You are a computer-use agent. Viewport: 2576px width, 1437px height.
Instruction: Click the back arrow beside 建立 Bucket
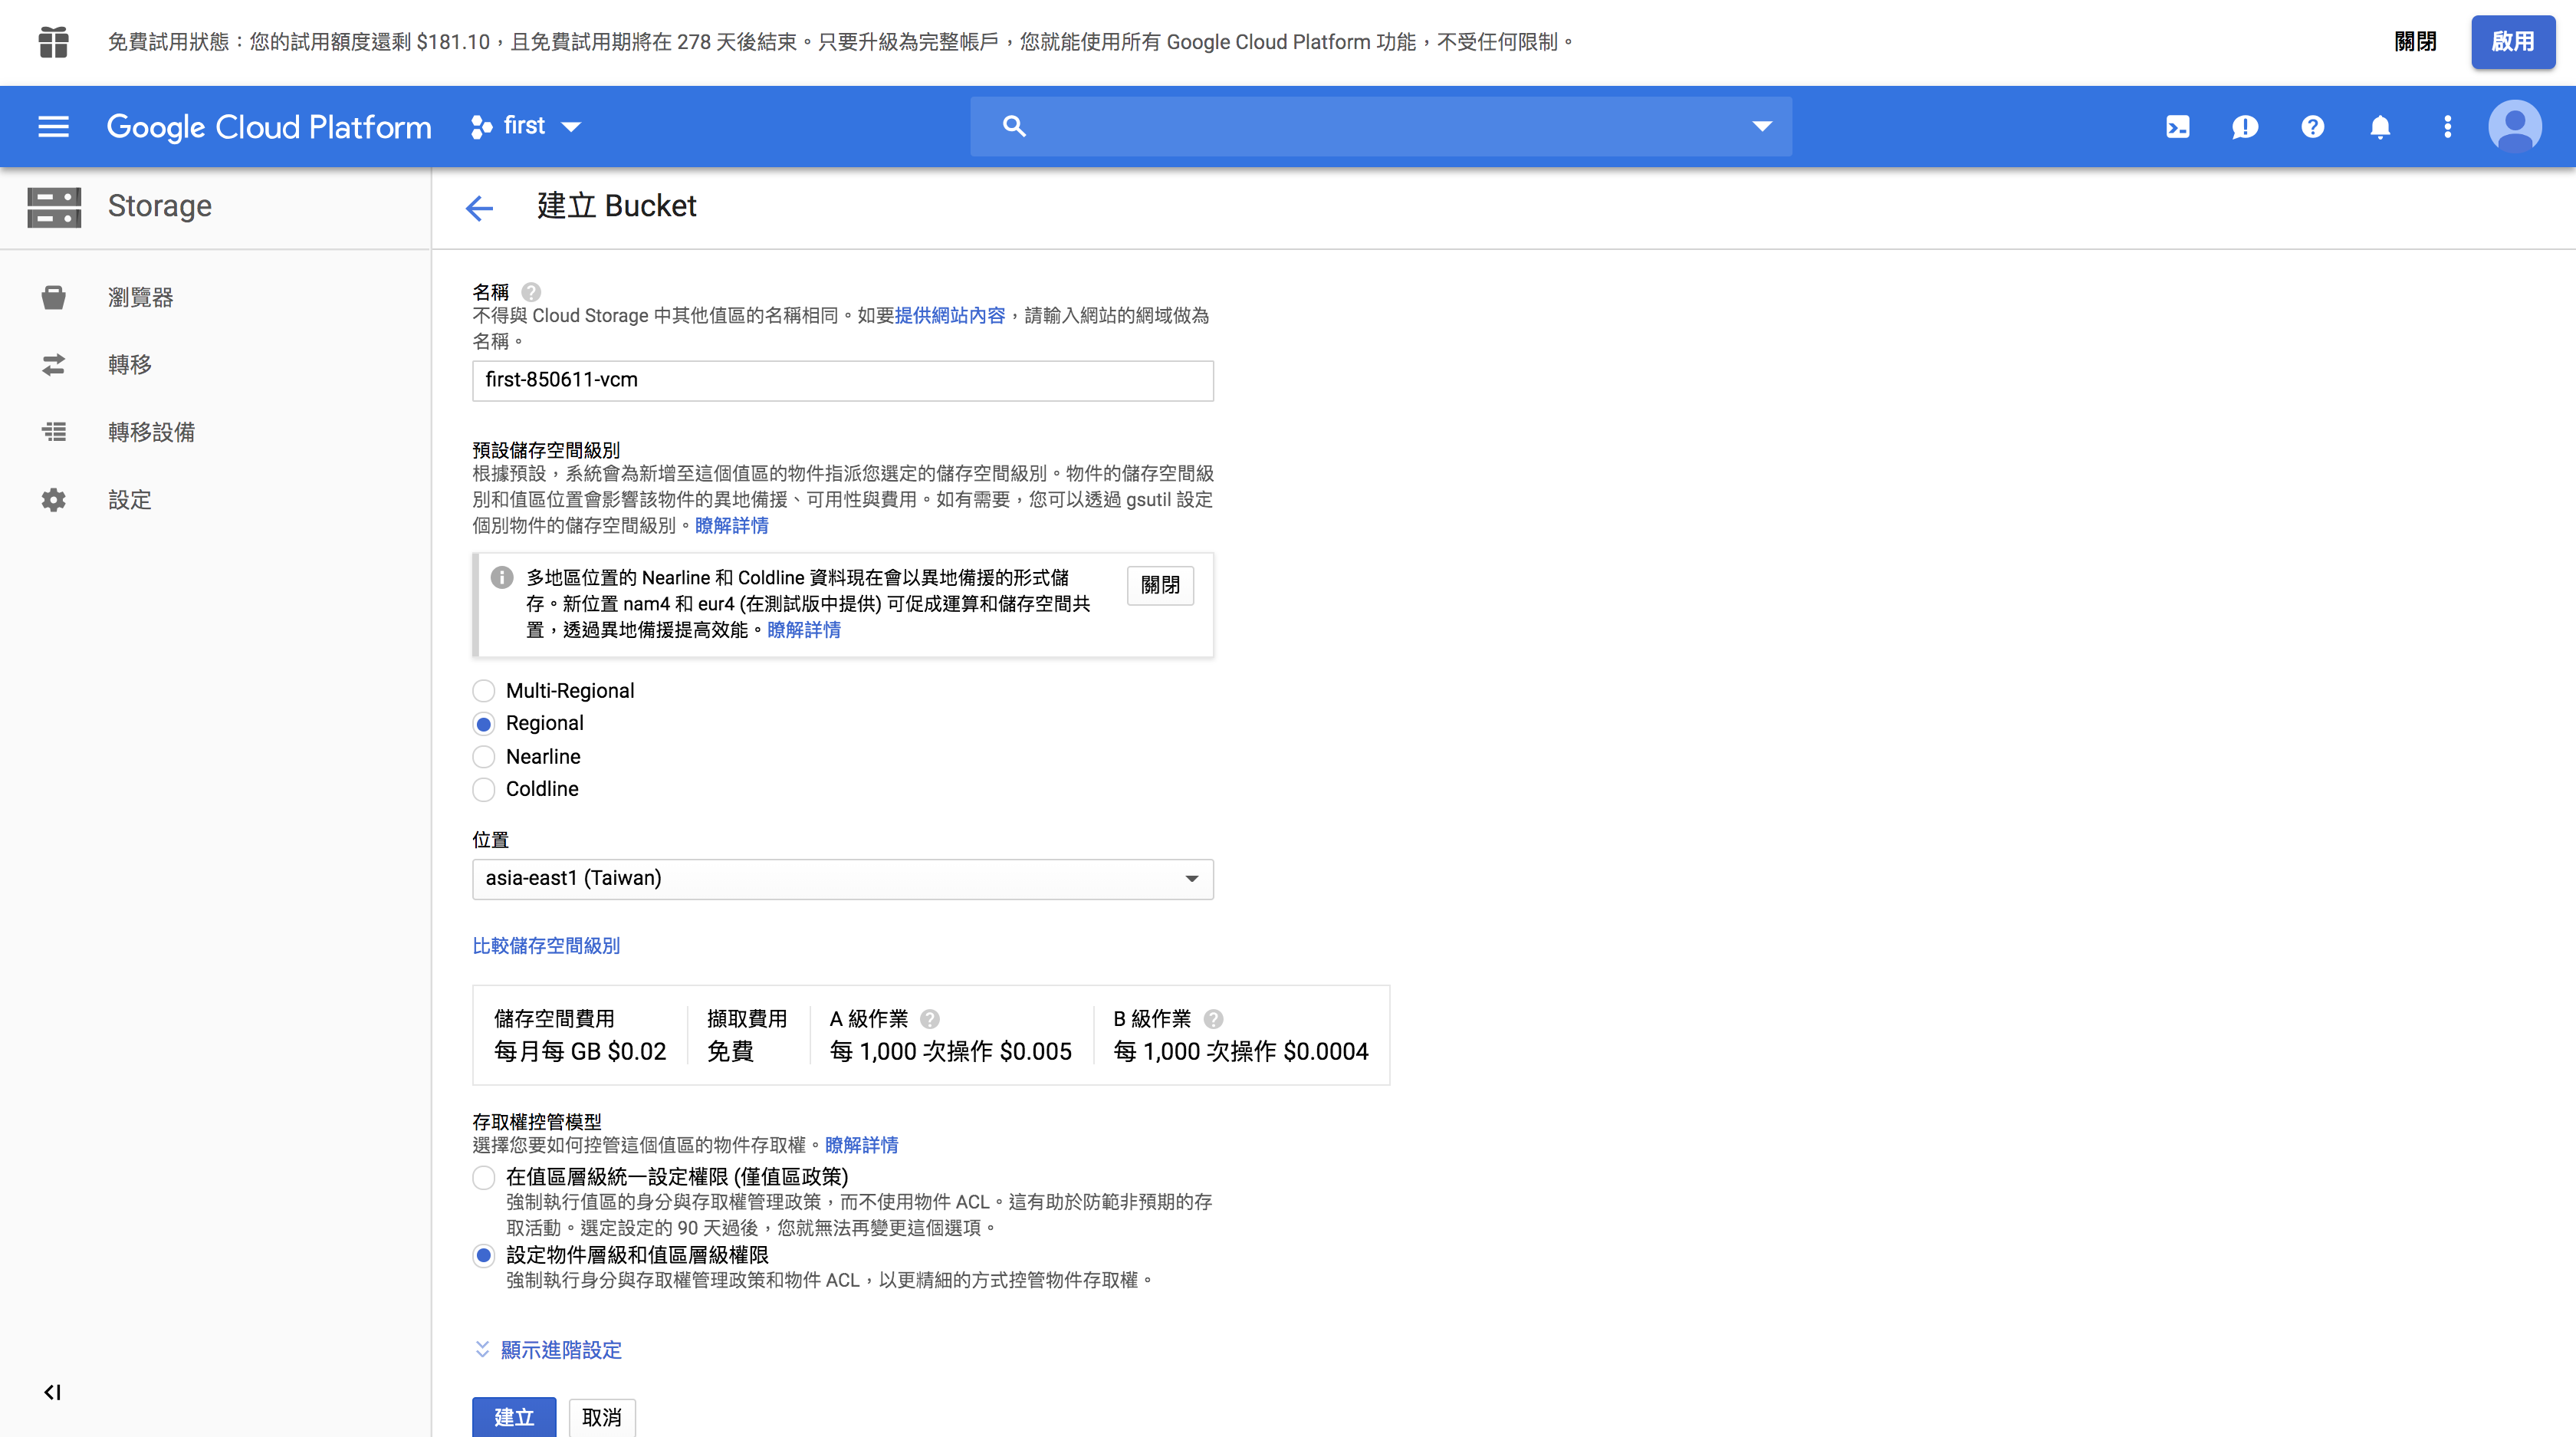coord(480,208)
